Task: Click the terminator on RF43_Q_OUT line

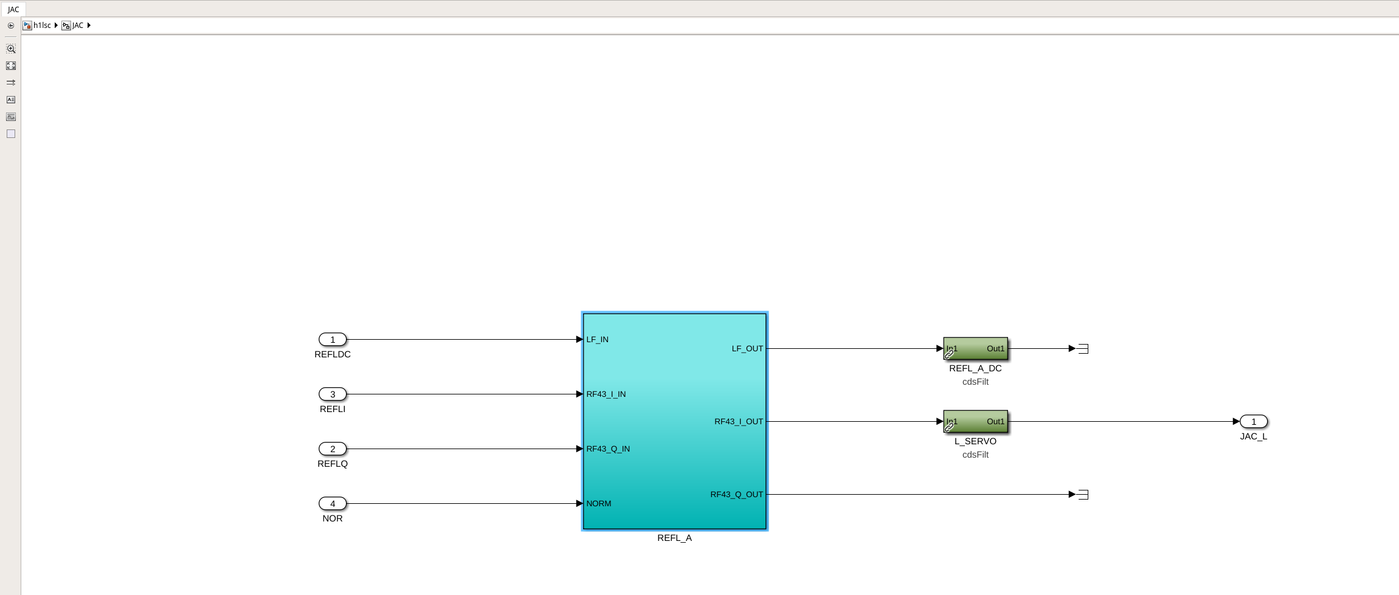Action: point(1083,495)
